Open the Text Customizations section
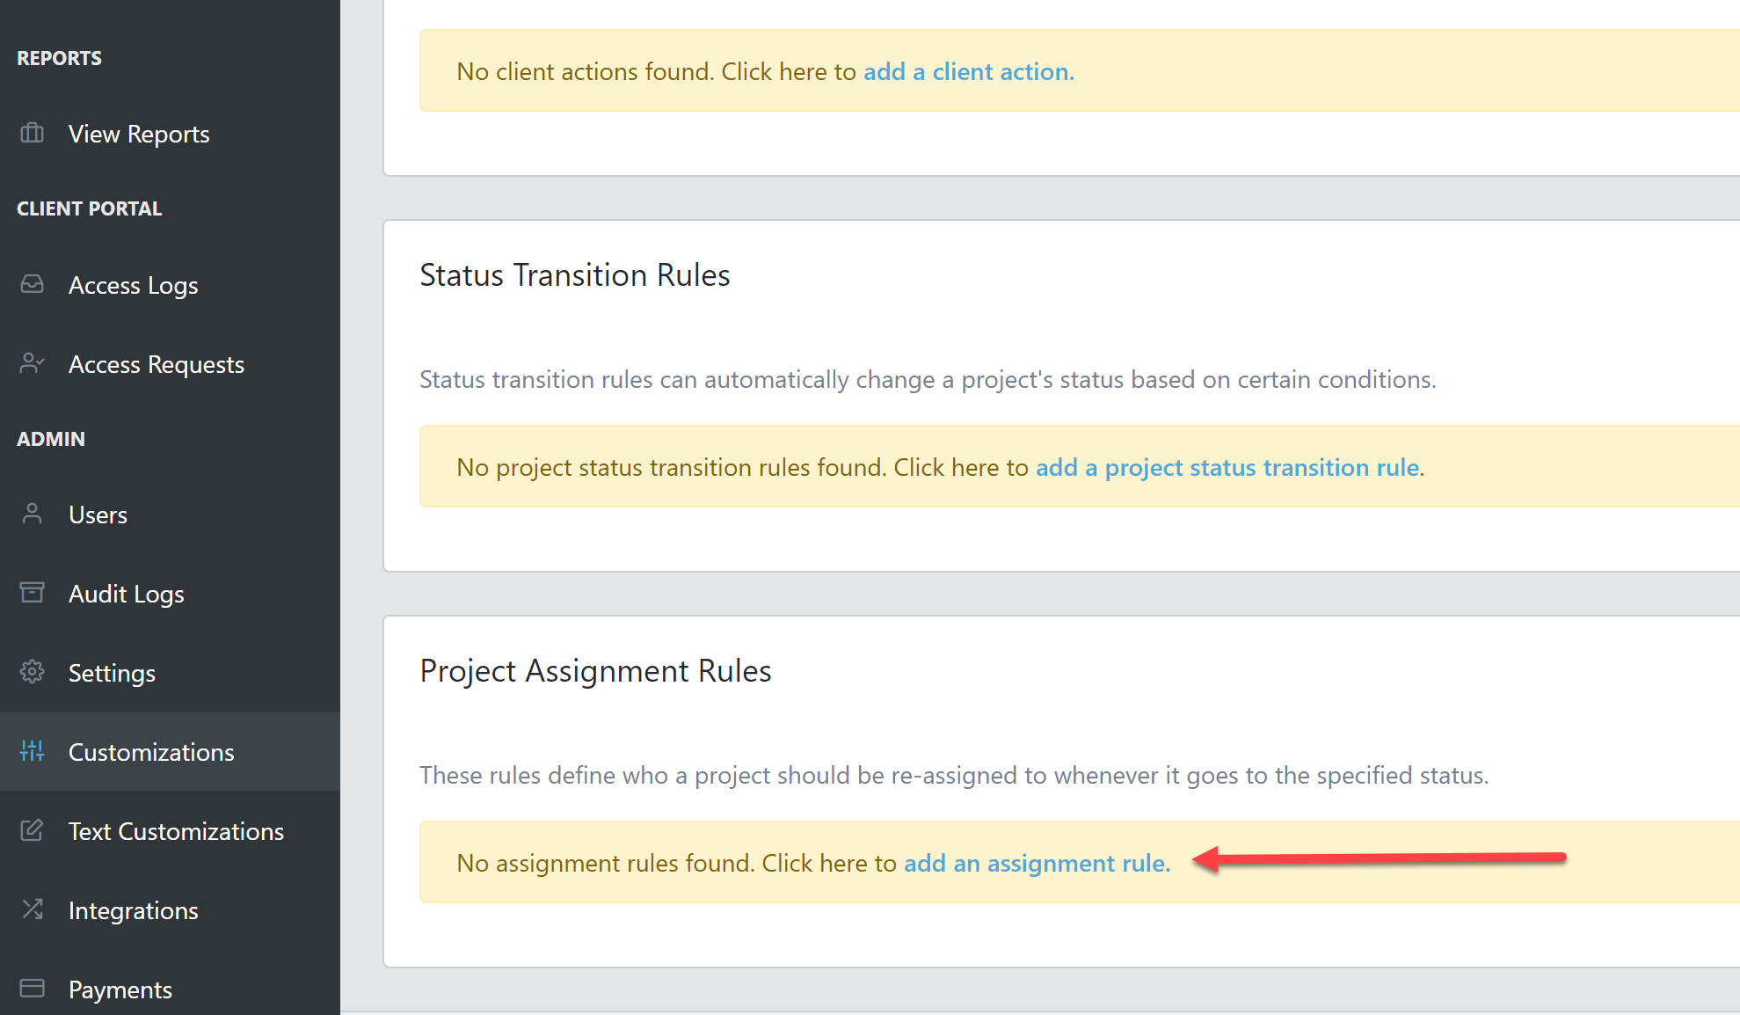The width and height of the screenshot is (1740, 1015). pyautogui.click(x=176, y=830)
